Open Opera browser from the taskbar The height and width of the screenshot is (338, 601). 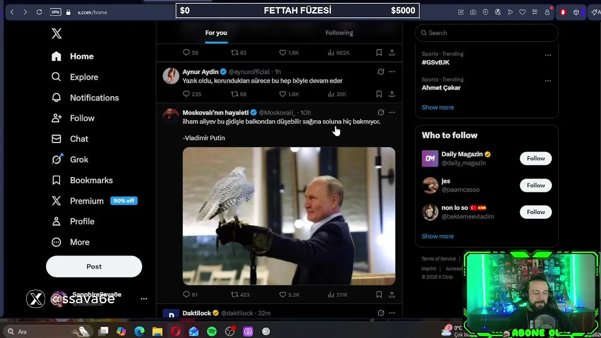[x=176, y=331]
